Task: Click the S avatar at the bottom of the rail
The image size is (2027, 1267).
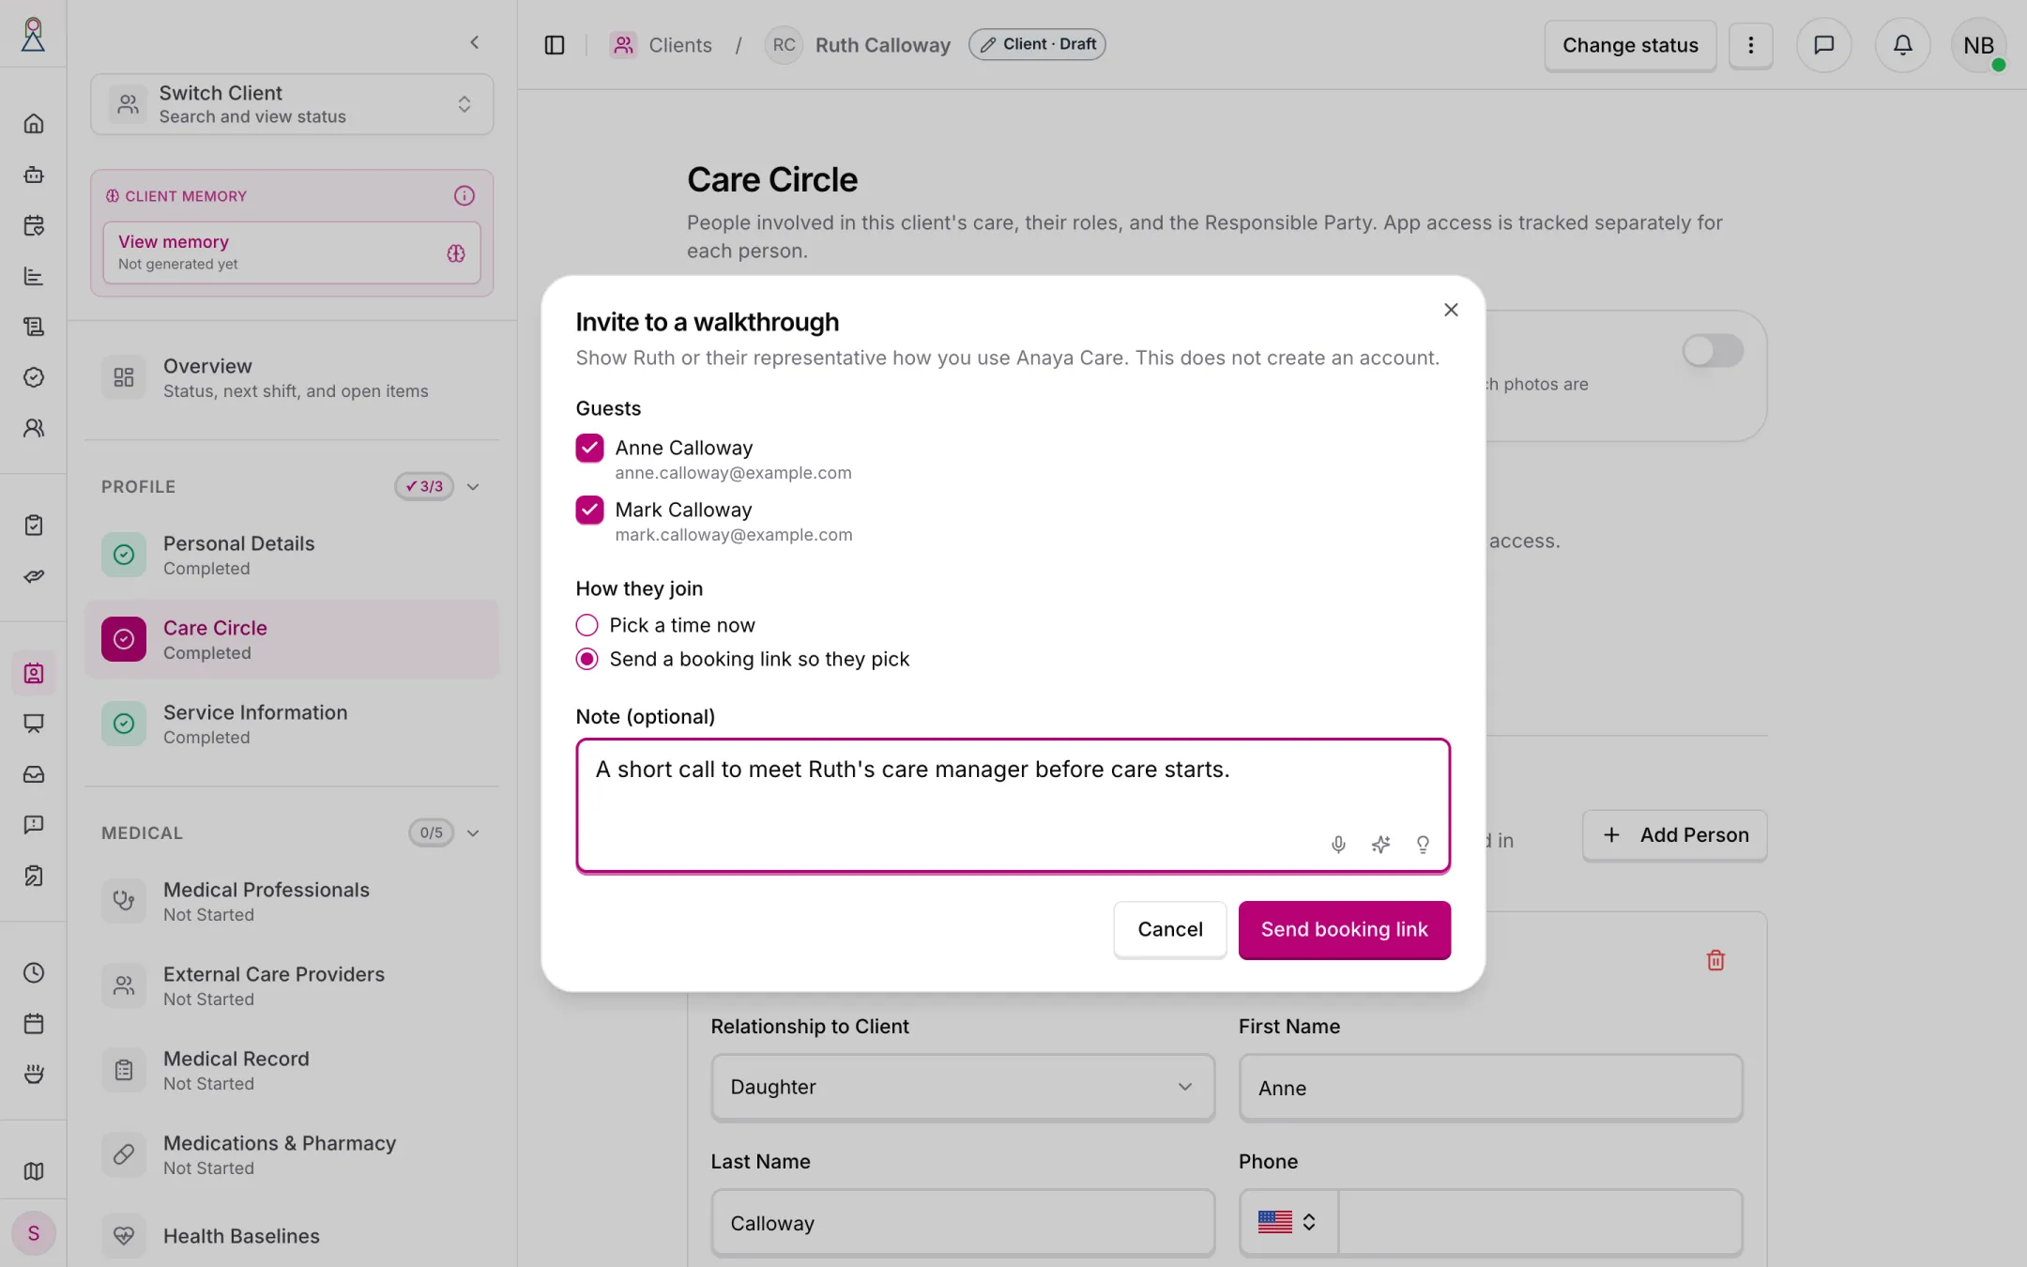Action: click(34, 1233)
